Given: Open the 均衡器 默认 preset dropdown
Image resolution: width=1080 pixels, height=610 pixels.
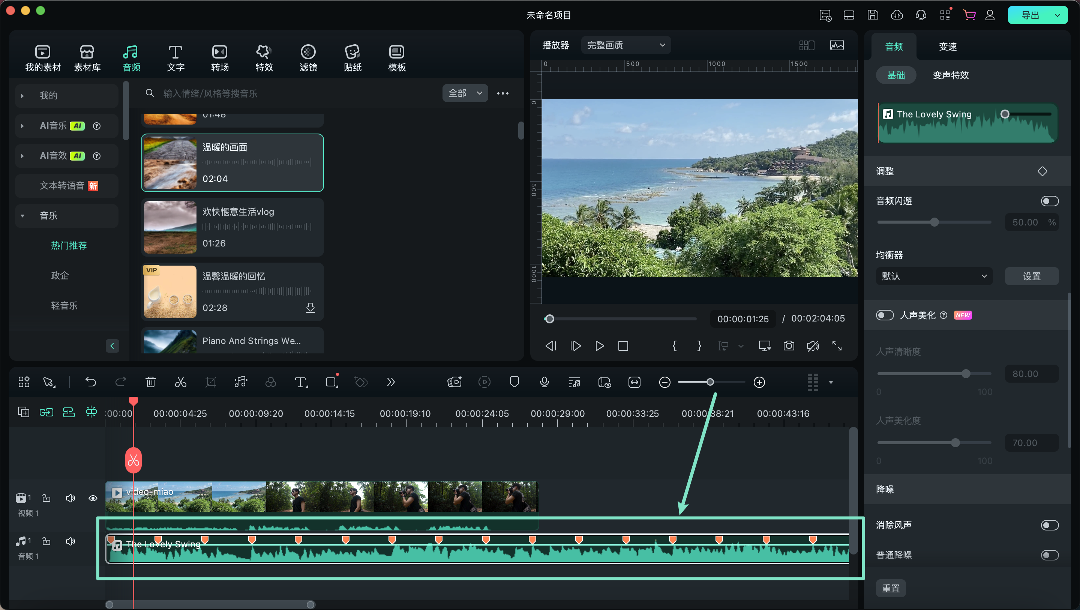Looking at the screenshot, I should coord(934,276).
